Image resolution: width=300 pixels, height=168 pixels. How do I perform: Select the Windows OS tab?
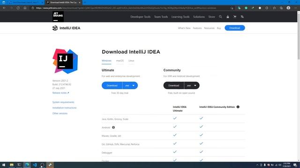pos(106,61)
